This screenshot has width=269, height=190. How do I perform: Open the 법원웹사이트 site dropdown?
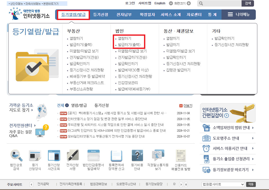[x=223, y=184]
